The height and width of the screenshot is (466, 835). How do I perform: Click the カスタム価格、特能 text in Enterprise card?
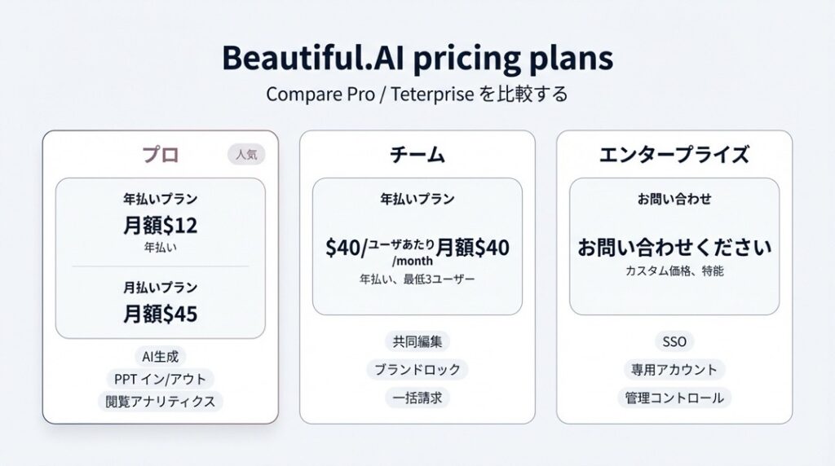674,271
